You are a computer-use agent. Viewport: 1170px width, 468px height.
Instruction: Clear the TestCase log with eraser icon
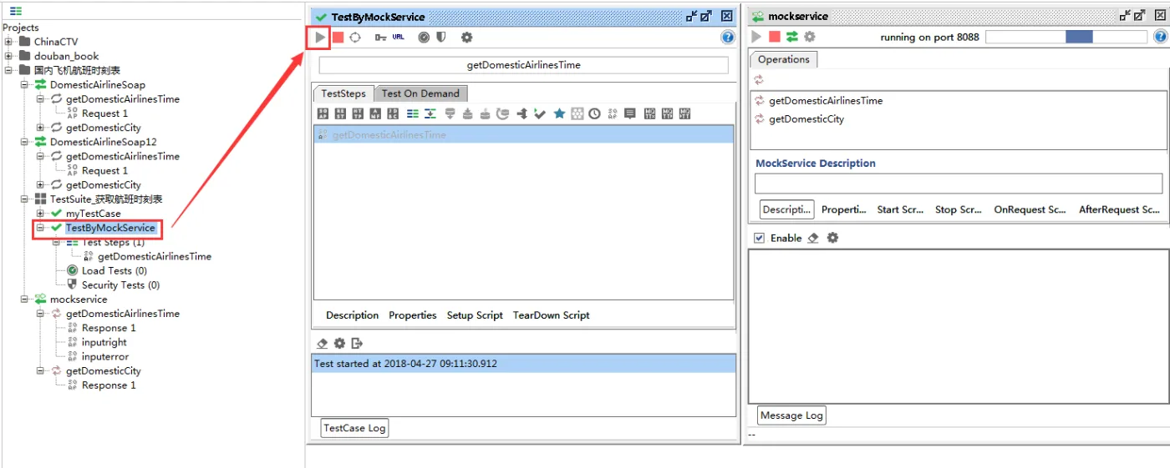tap(323, 343)
